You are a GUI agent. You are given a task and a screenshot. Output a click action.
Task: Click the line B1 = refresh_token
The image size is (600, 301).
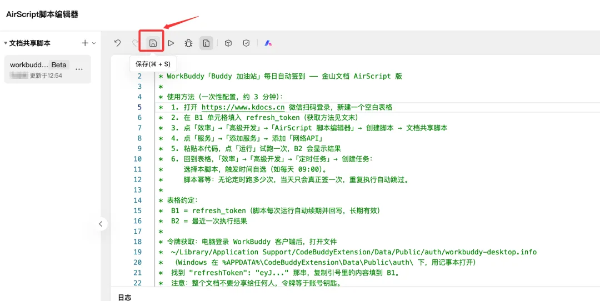[x=269, y=210]
